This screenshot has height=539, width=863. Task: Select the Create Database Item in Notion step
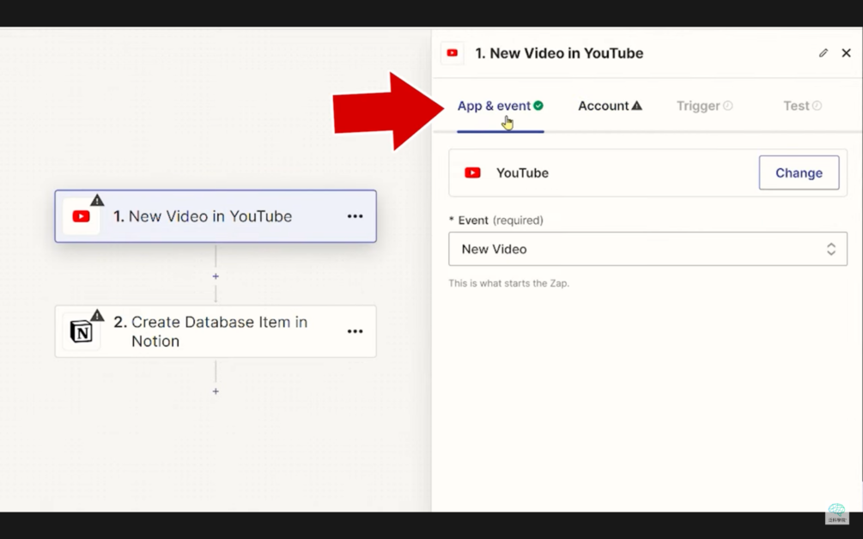click(x=219, y=331)
